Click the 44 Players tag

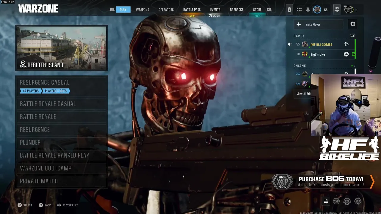[31, 91]
